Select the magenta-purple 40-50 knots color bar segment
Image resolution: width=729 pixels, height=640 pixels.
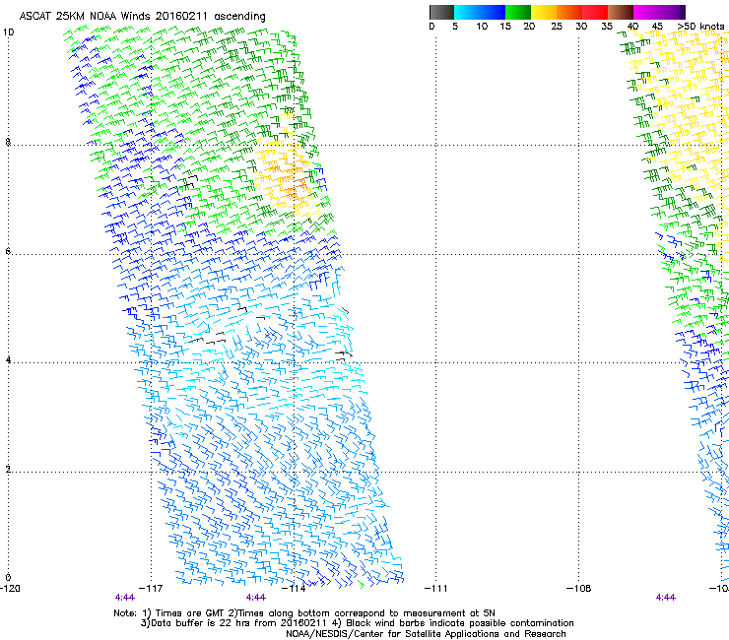point(659,12)
